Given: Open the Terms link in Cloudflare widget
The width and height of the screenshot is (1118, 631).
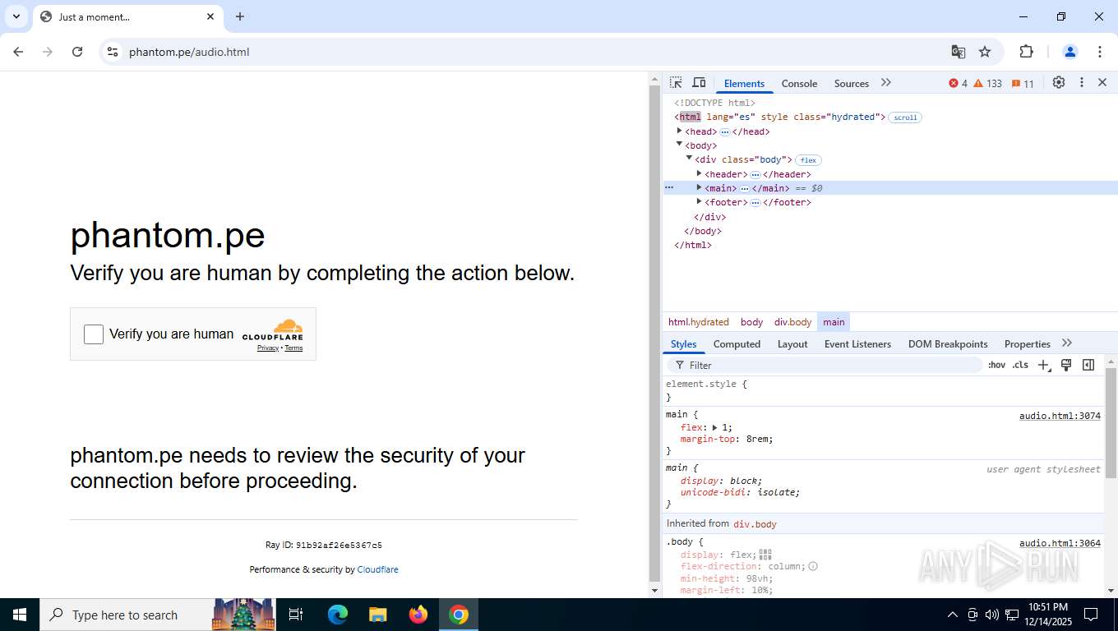Looking at the screenshot, I should (x=293, y=348).
